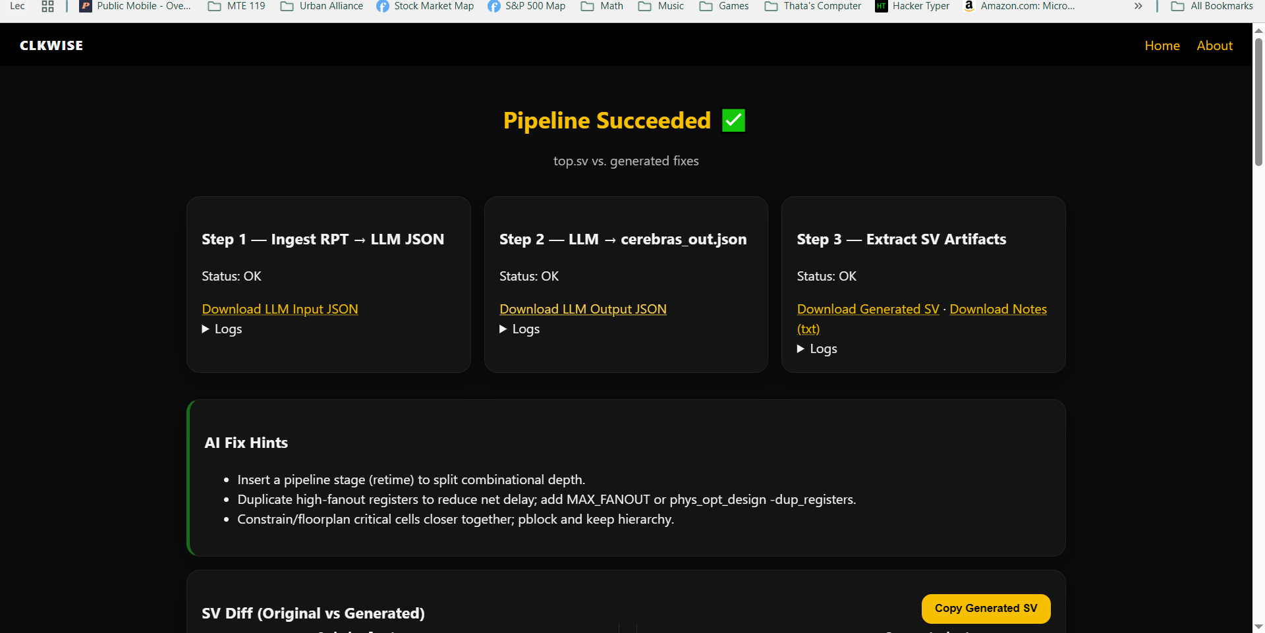Show more bookmarks via chevron
Viewport: 1265px width, 633px height.
(1138, 6)
